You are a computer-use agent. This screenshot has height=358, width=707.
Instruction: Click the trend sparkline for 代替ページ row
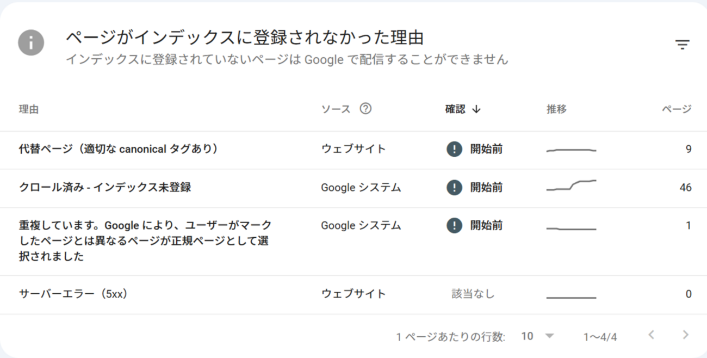(x=571, y=150)
